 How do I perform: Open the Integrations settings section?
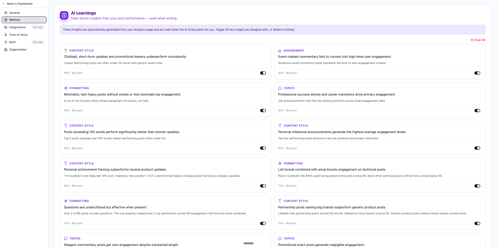pyautogui.click(x=24, y=27)
